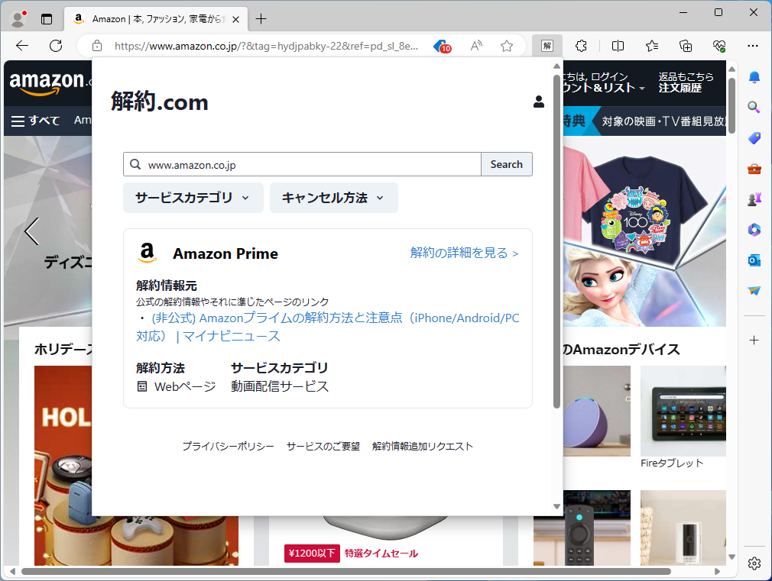The width and height of the screenshot is (772, 581).
Task: Open the Settings and more menu
Action: [x=754, y=46]
